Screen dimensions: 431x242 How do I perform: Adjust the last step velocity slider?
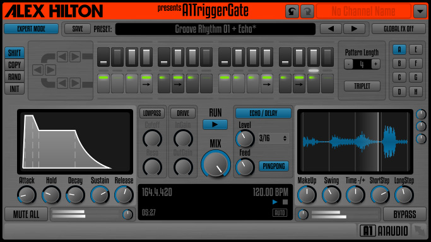click(x=328, y=57)
